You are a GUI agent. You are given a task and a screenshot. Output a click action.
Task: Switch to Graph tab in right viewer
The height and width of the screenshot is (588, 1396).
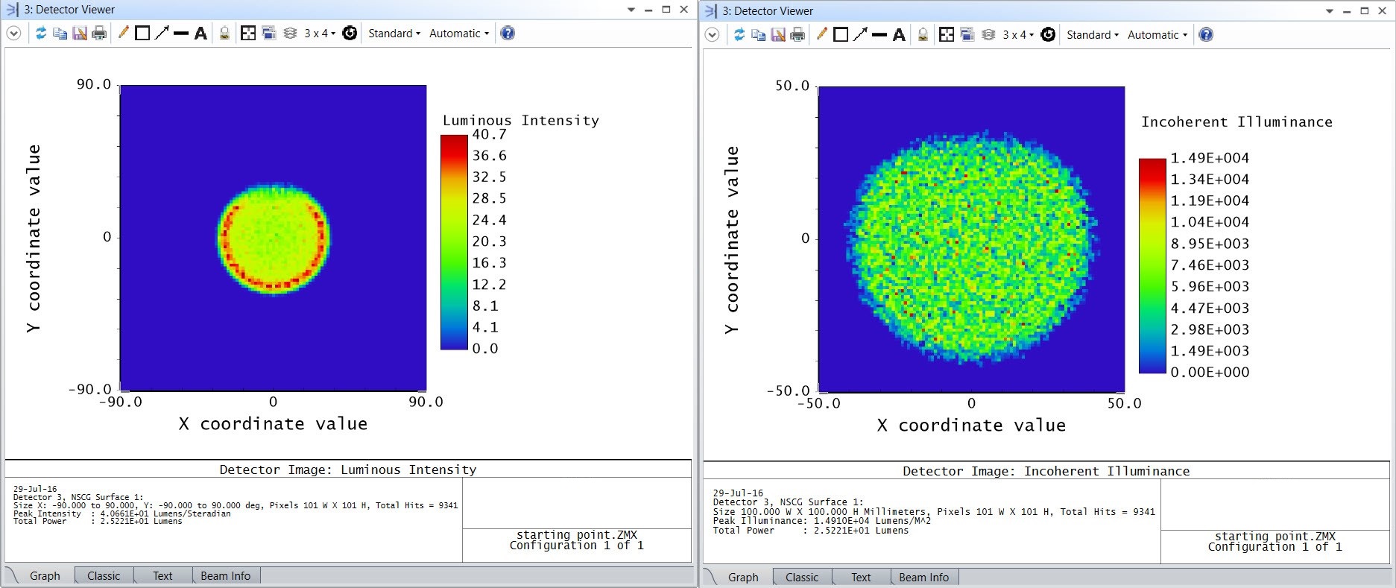[743, 578]
